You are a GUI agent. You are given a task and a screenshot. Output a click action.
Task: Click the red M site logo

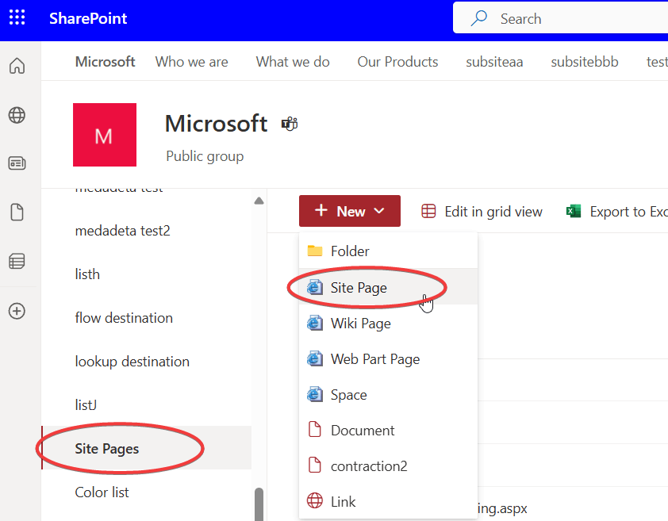pos(105,135)
